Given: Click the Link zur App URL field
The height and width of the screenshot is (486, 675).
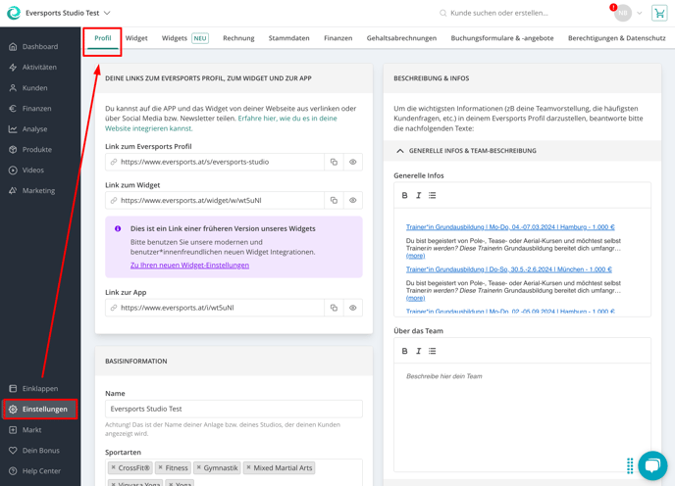Looking at the screenshot, I should 215,308.
